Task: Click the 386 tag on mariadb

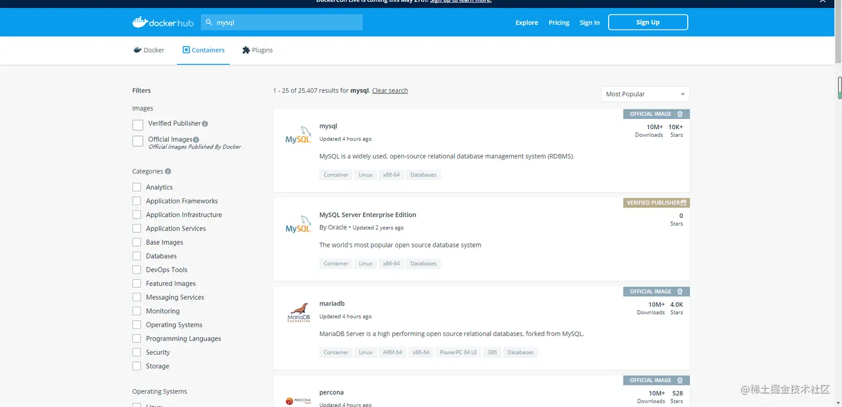Action: point(492,353)
